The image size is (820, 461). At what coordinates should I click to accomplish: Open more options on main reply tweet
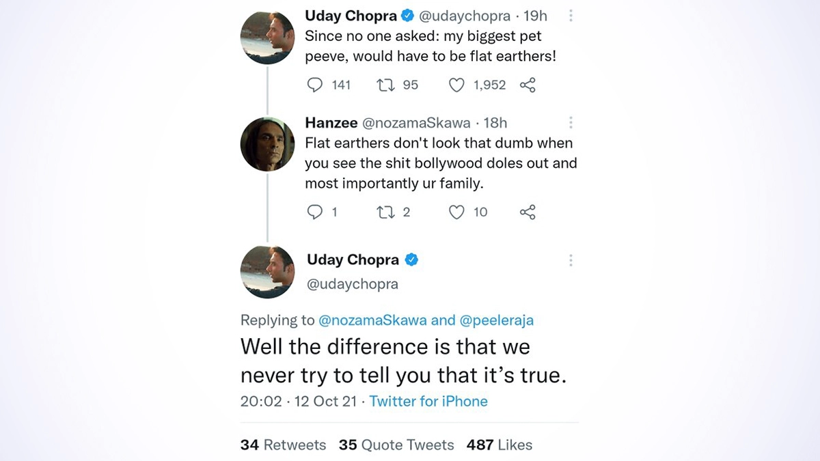(571, 260)
